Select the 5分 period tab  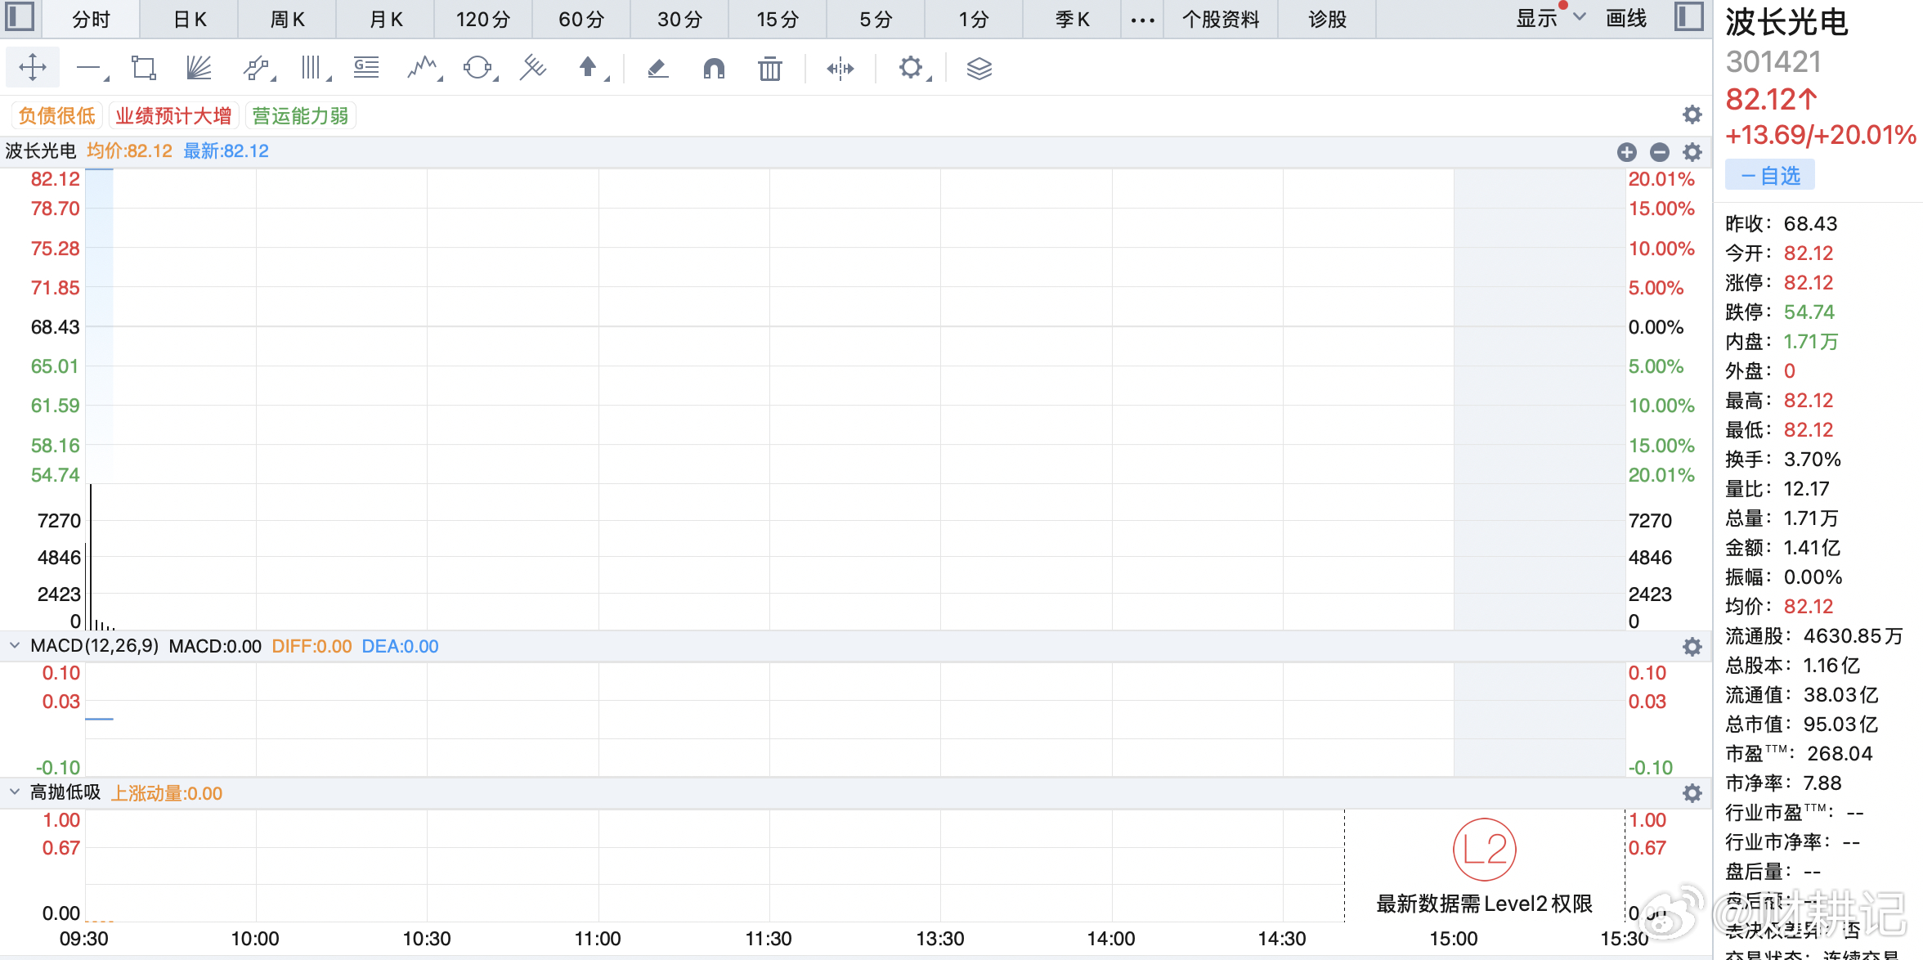coord(876,19)
